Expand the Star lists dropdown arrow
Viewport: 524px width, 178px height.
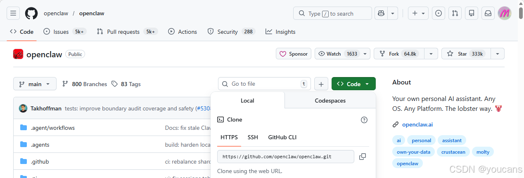497,54
